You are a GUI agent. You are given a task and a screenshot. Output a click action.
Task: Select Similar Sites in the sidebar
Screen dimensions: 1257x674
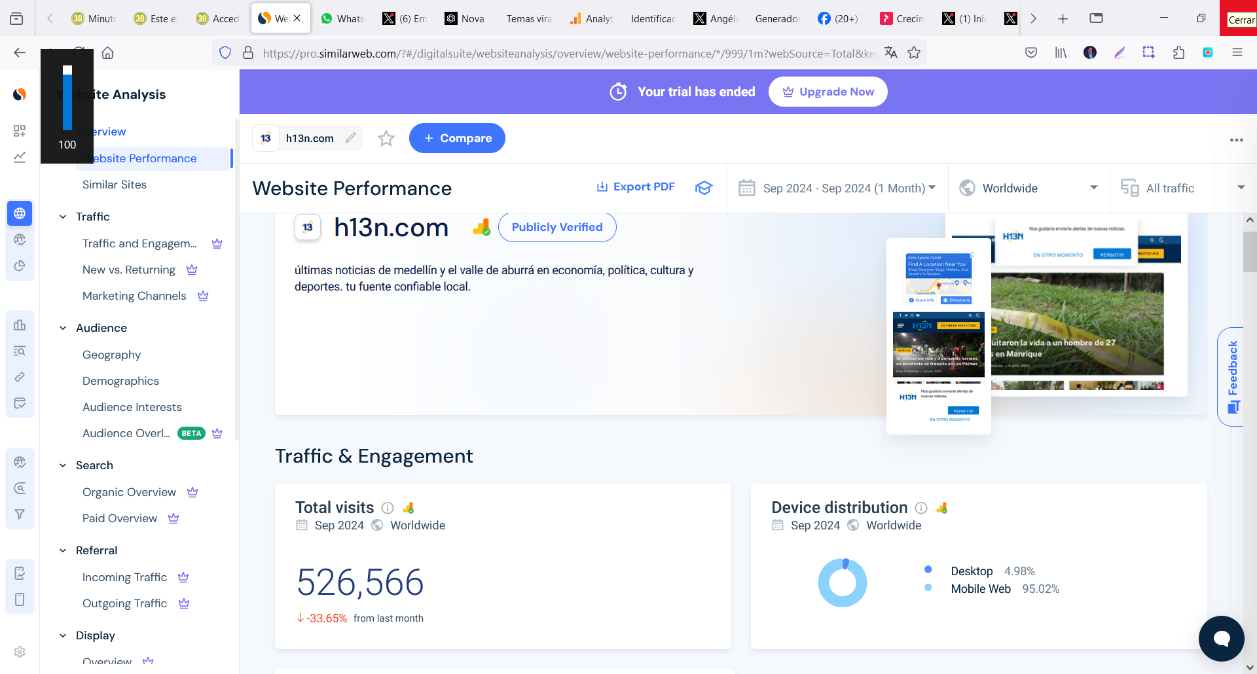tap(115, 185)
